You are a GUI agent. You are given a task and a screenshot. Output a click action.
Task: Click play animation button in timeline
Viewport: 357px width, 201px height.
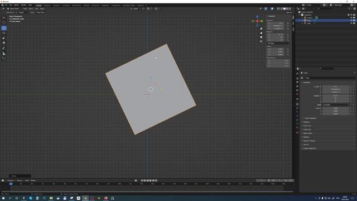[x=150, y=180]
